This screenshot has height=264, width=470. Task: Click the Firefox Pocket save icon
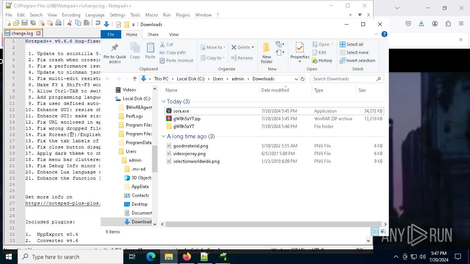pos(408,23)
